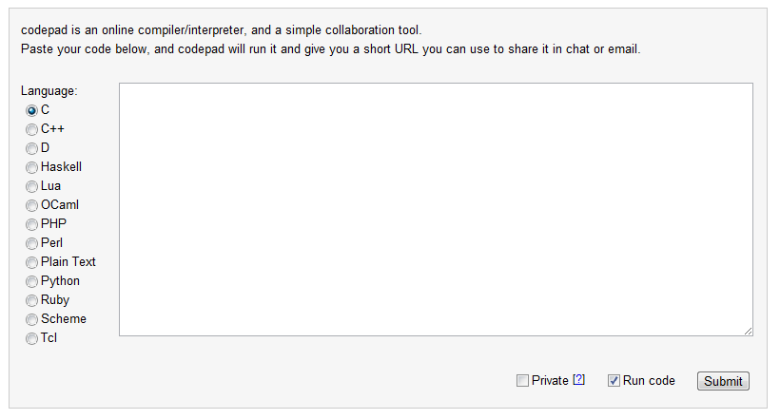Screen dimensions: 780x419
Task: Select the D language option
Action: tap(31, 148)
